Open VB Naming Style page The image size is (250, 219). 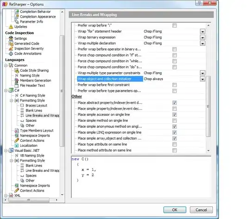click(32, 156)
